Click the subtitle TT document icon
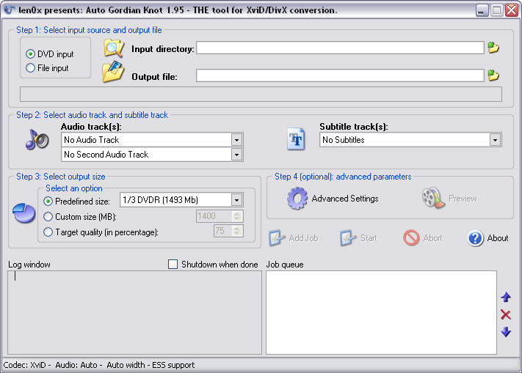Screen dimensions: 522x373 pos(296,139)
